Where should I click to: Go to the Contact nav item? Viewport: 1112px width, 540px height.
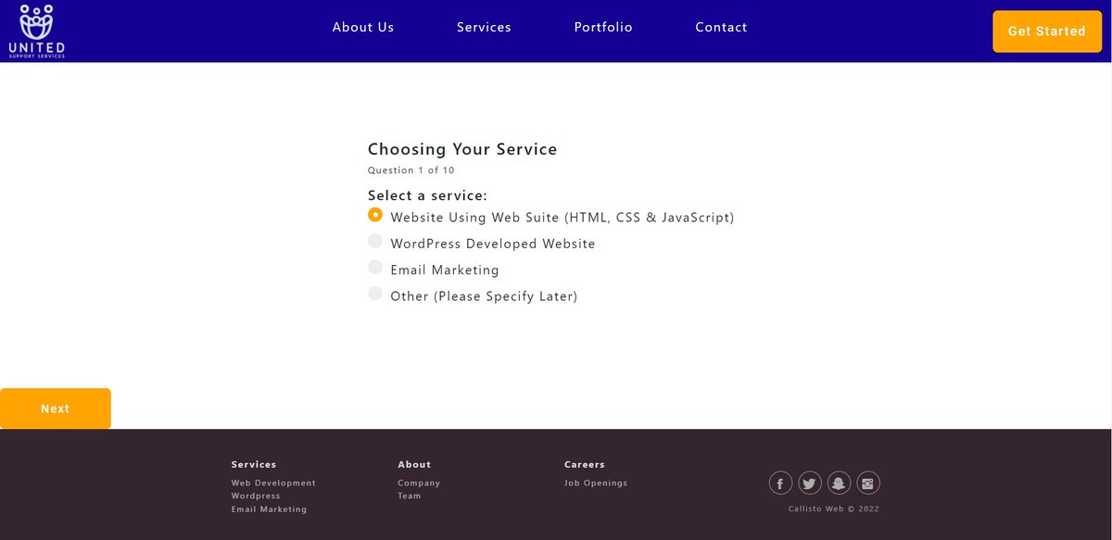pyautogui.click(x=721, y=27)
